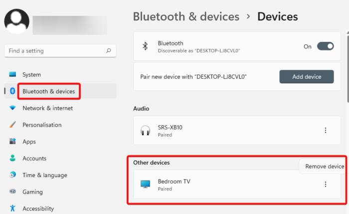Click the Time & language globe icon

tap(13, 175)
